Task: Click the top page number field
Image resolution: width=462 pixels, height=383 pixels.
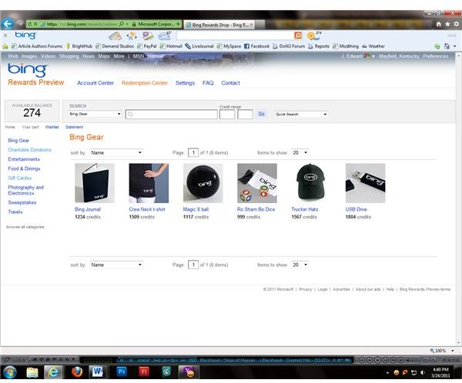Action: [x=193, y=152]
